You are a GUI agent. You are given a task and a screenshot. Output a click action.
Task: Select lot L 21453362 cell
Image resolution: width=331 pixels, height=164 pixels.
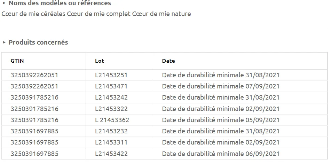[112, 120]
